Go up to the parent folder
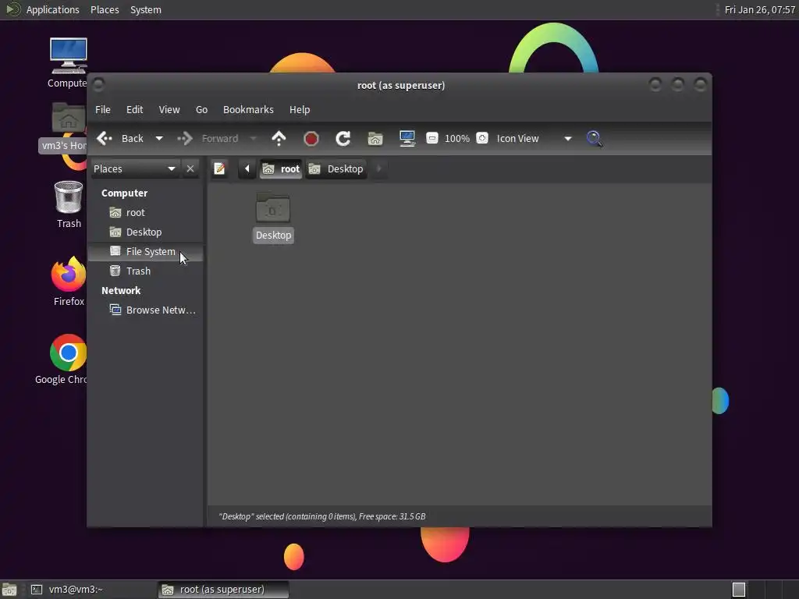Screen dimensions: 799x599 [x=279, y=139]
